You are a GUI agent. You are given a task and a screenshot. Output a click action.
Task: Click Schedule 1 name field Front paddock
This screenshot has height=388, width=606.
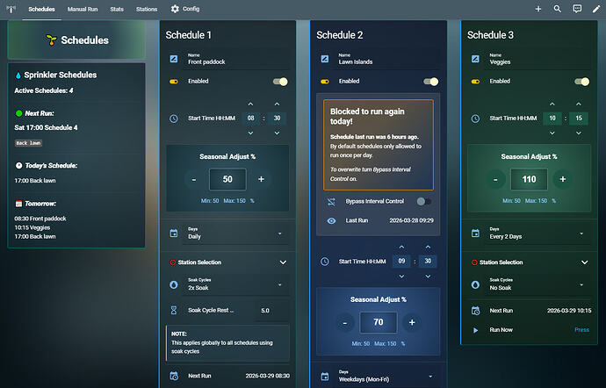pyautogui.click(x=235, y=59)
